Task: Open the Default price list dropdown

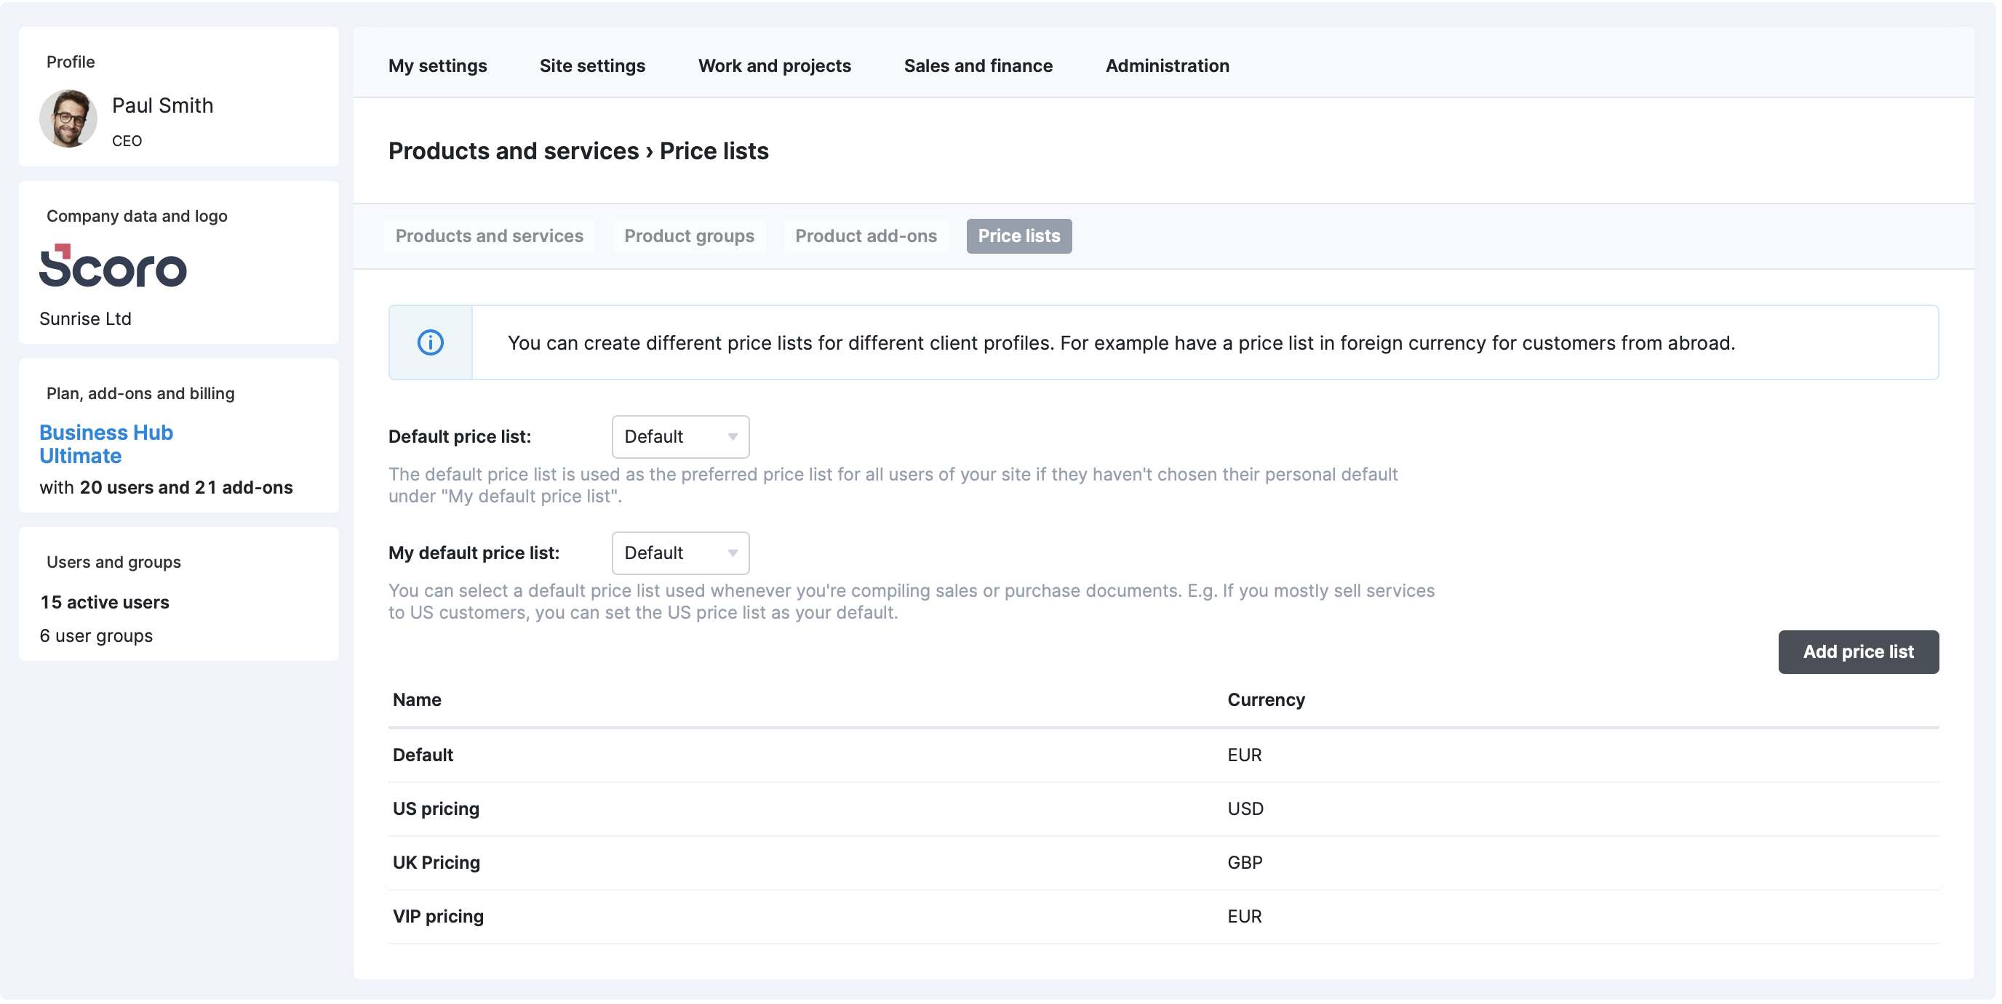Action: click(680, 436)
